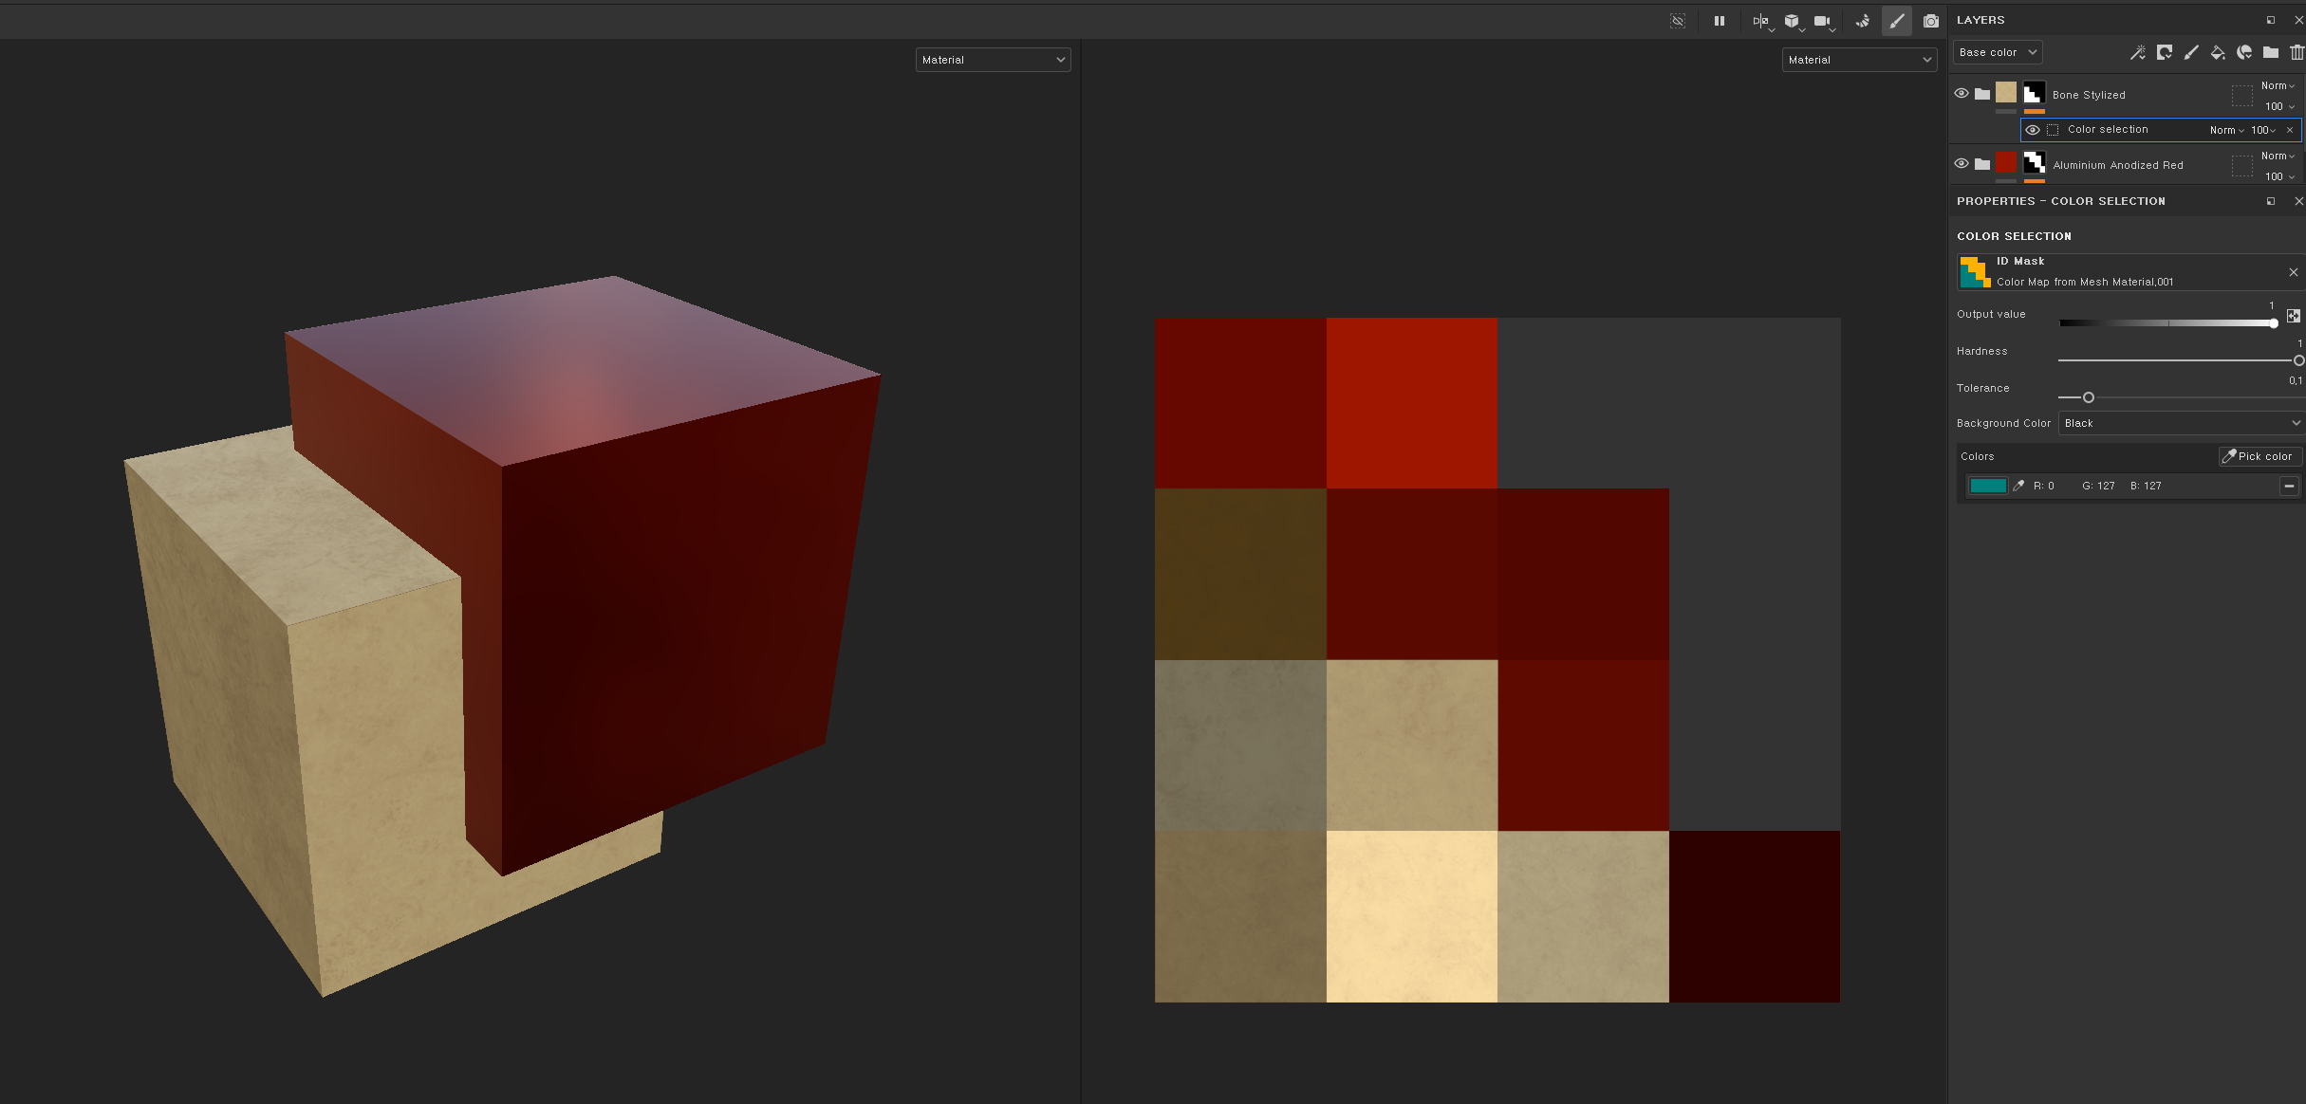Open Color selection opacity 100 dropdown
This screenshot has width=2306, height=1104.
point(2263,130)
